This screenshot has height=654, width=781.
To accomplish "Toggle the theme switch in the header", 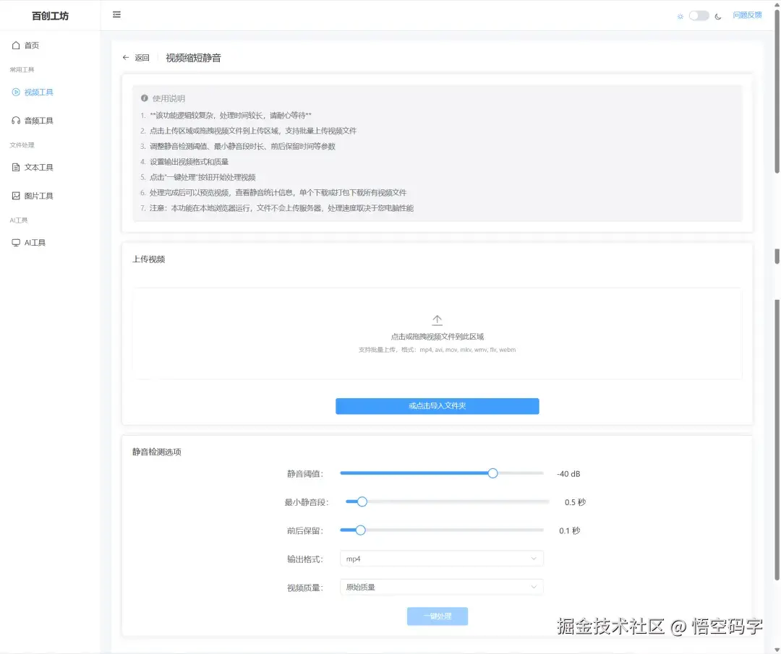I will pyautogui.click(x=699, y=14).
